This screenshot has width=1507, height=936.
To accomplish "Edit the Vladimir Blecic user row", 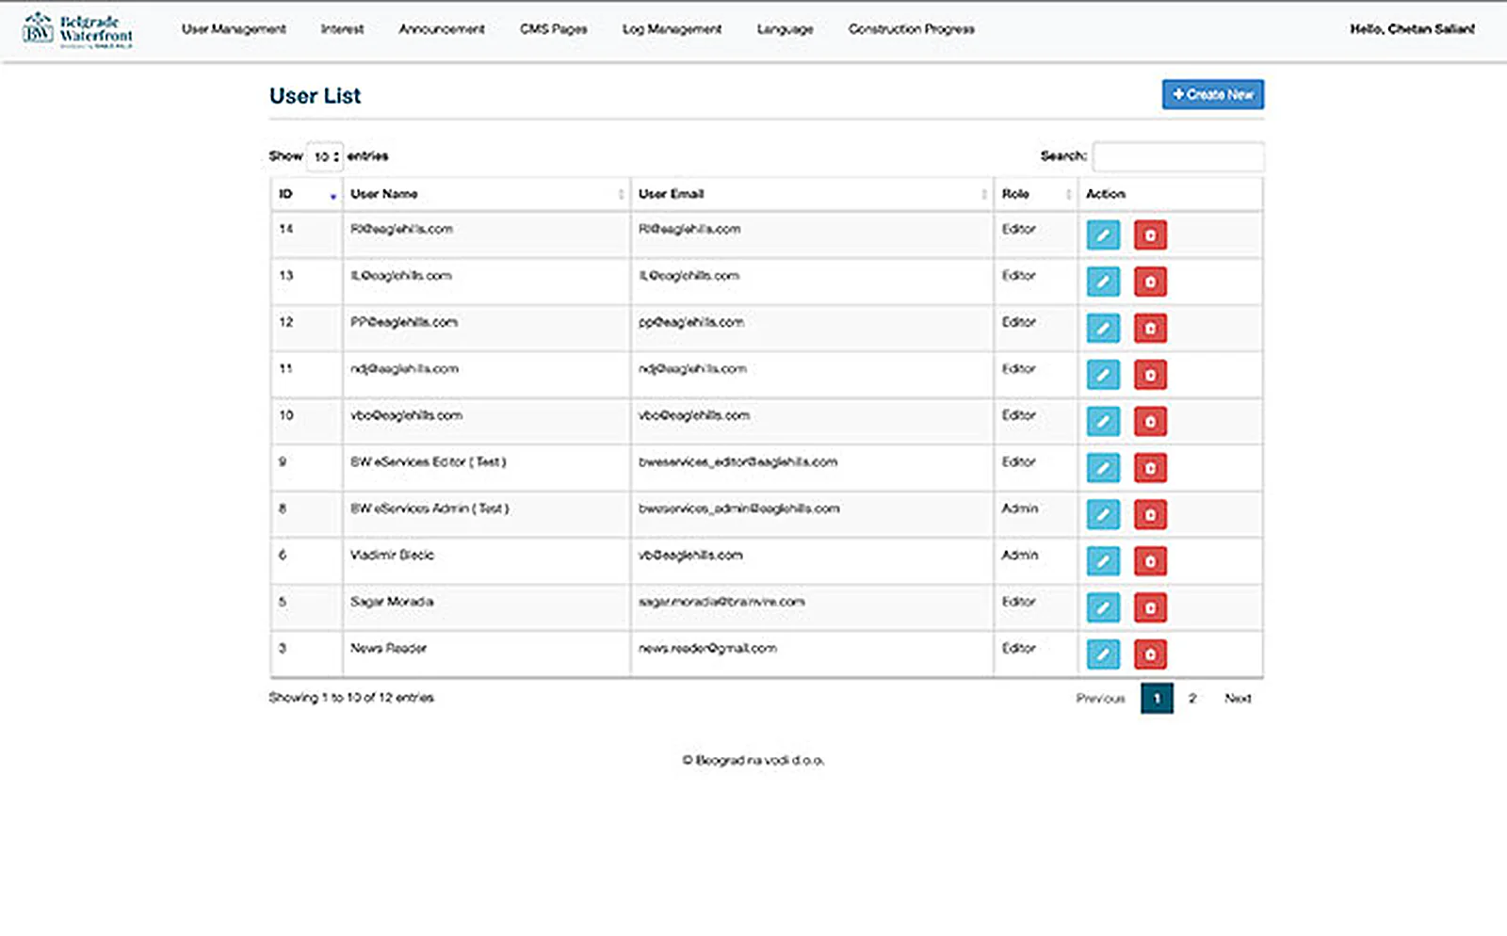I will (1103, 561).
